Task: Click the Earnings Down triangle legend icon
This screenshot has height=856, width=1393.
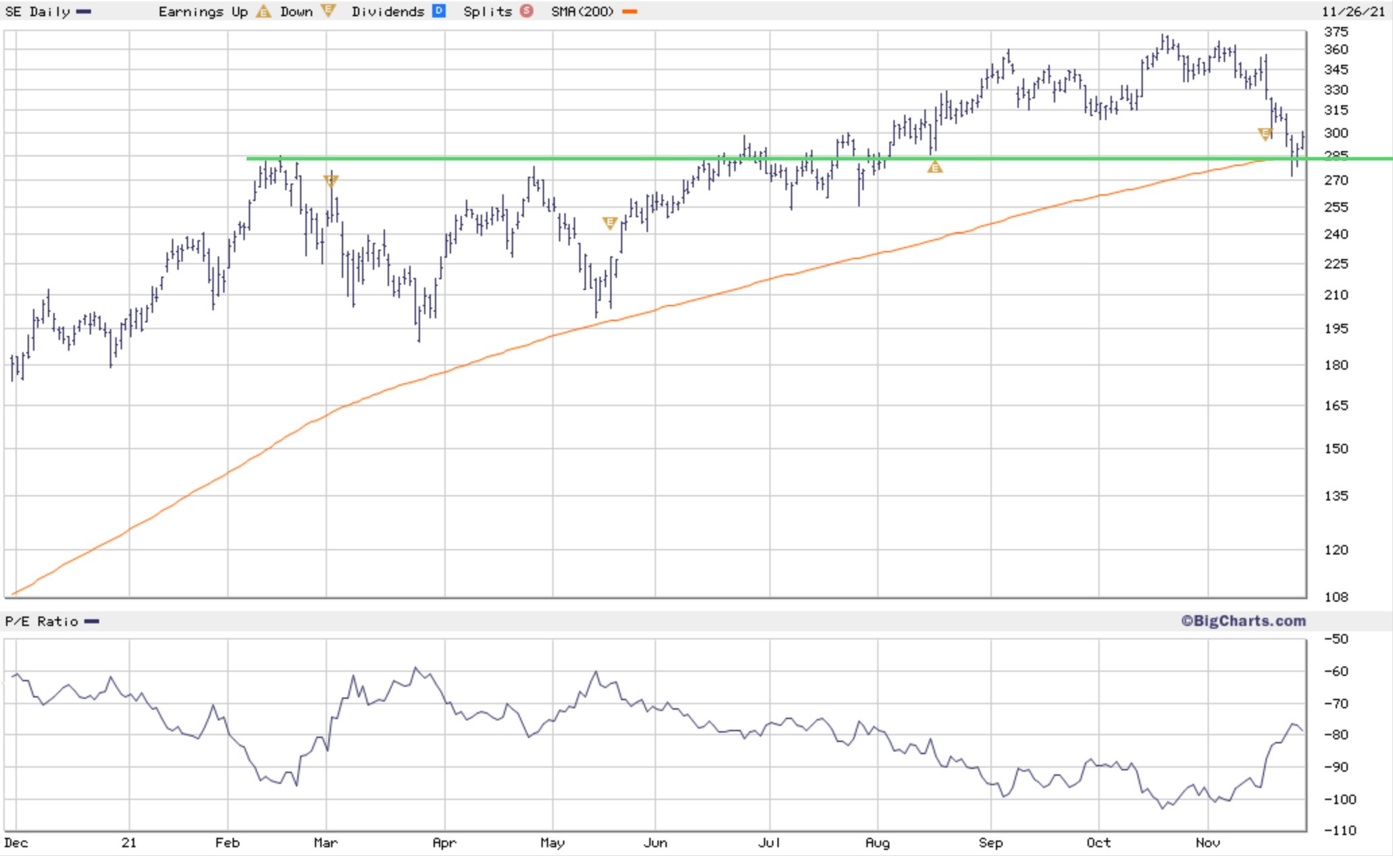Action: [x=328, y=11]
